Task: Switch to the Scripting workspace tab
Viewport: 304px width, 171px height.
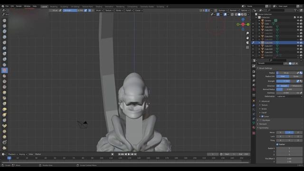Action: (x=161, y=7)
